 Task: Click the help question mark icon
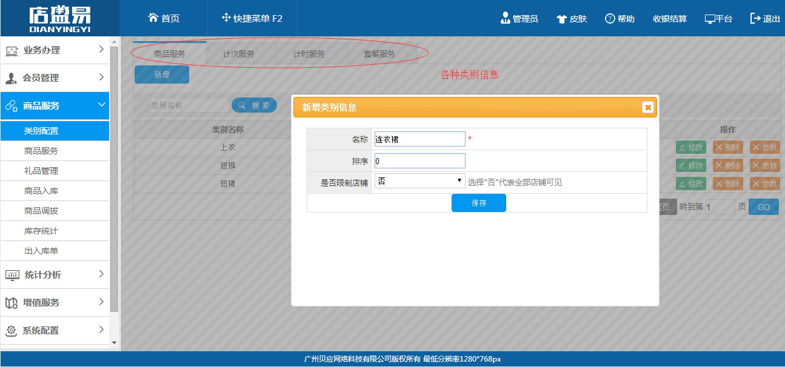point(610,19)
